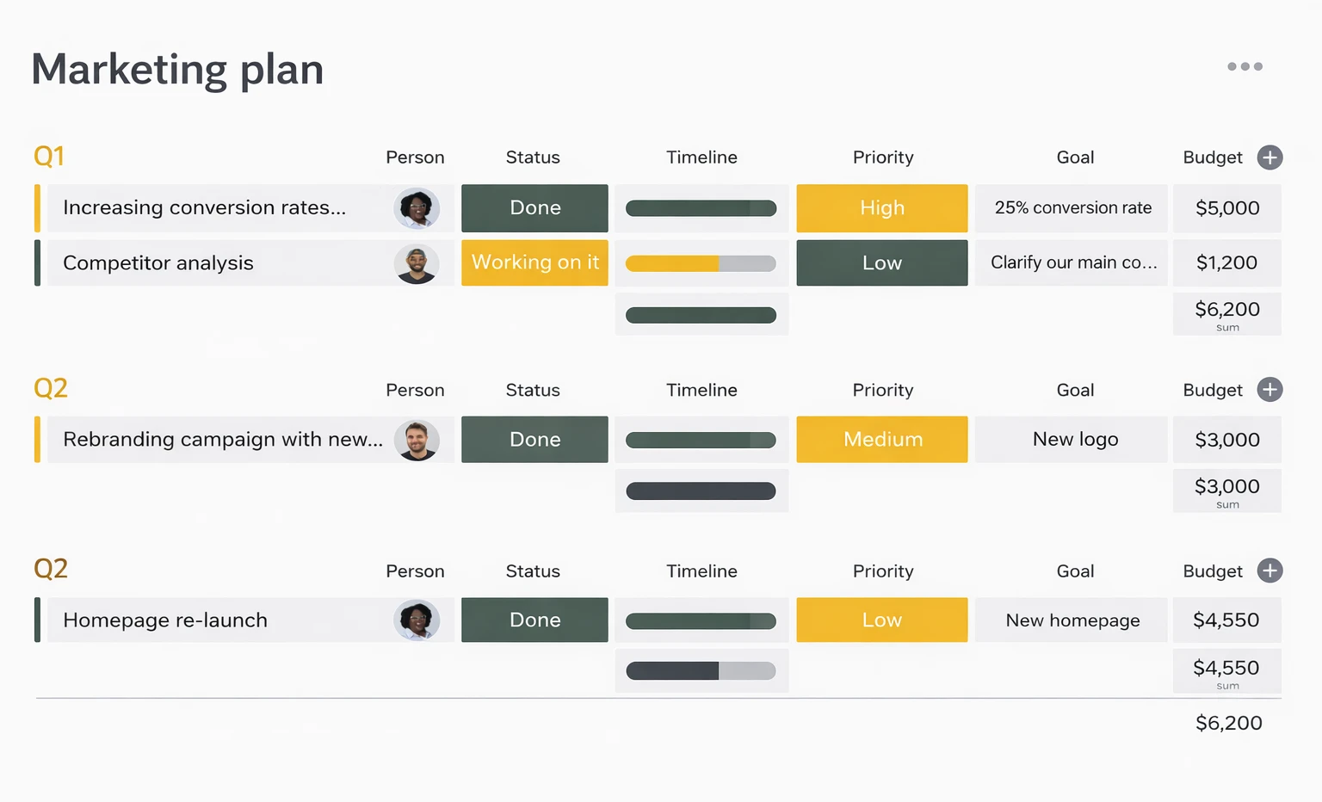Click the Homepage re-launch person avatar
Screen dimensions: 1322x802
pos(417,620)
